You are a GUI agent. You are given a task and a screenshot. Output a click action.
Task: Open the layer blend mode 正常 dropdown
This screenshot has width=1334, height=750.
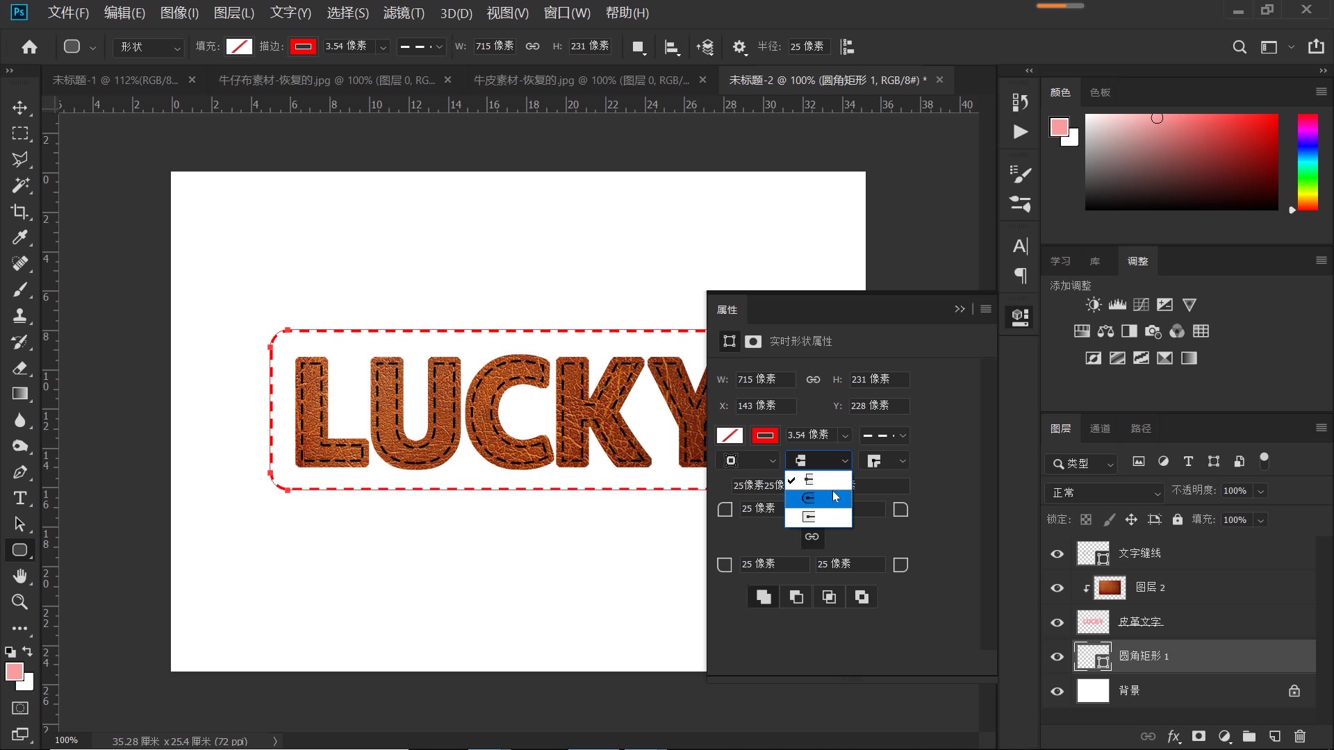[x=1105, y=492]
